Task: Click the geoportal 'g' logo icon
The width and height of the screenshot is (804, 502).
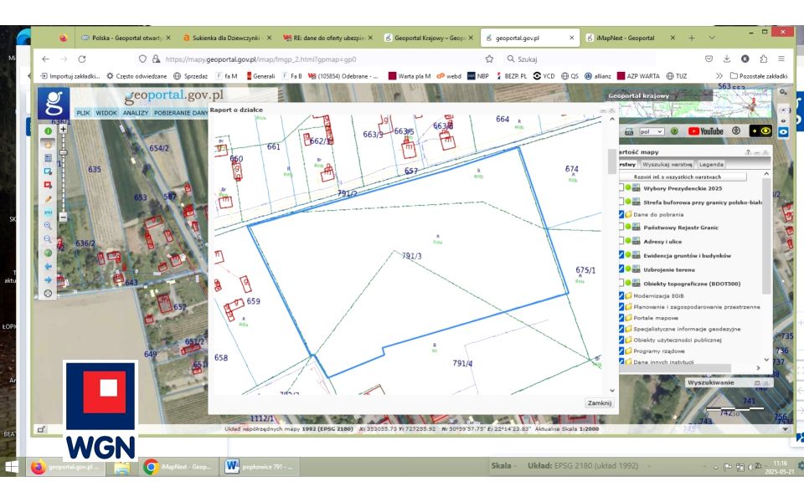Action: tap(54, 103)
